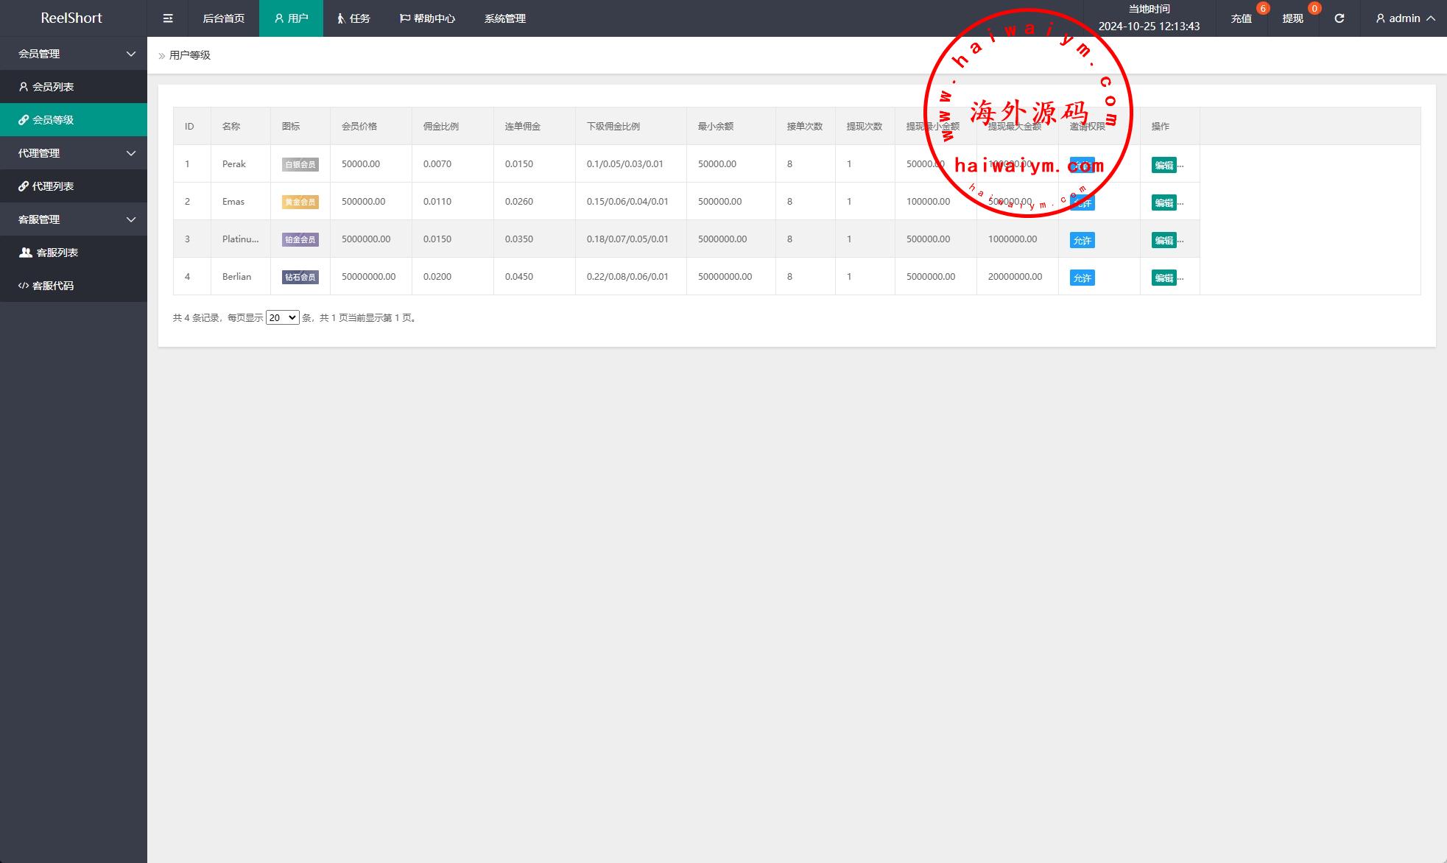Screen dimensions: 1447x863
Task: Click the sidebar collapse hamburger icon
Action: [x=168, y=18]
